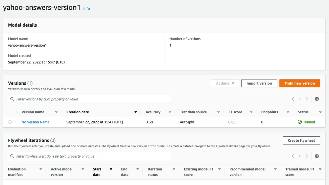This screenshot has width=329, height=185.
Task: Open the Actions dropdown
Action: (225, 83)
